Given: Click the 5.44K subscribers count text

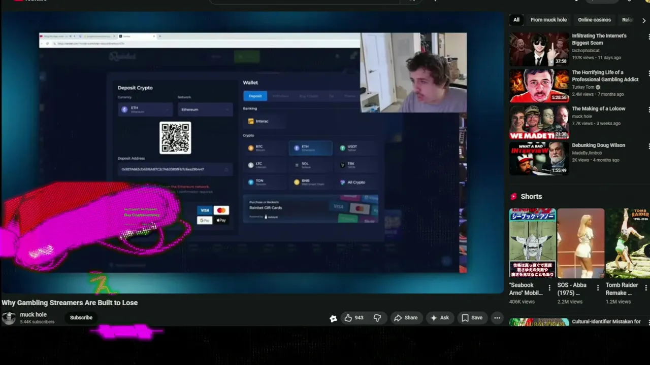Looking at the screenshot, I should pyautogui.click(x=37, y=322).
